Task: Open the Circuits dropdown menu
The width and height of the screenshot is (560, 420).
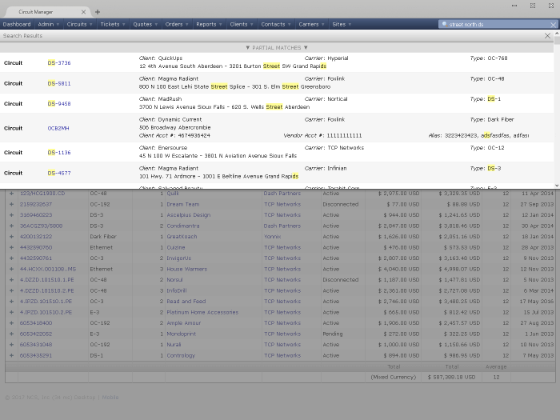Action: (80, 24)
